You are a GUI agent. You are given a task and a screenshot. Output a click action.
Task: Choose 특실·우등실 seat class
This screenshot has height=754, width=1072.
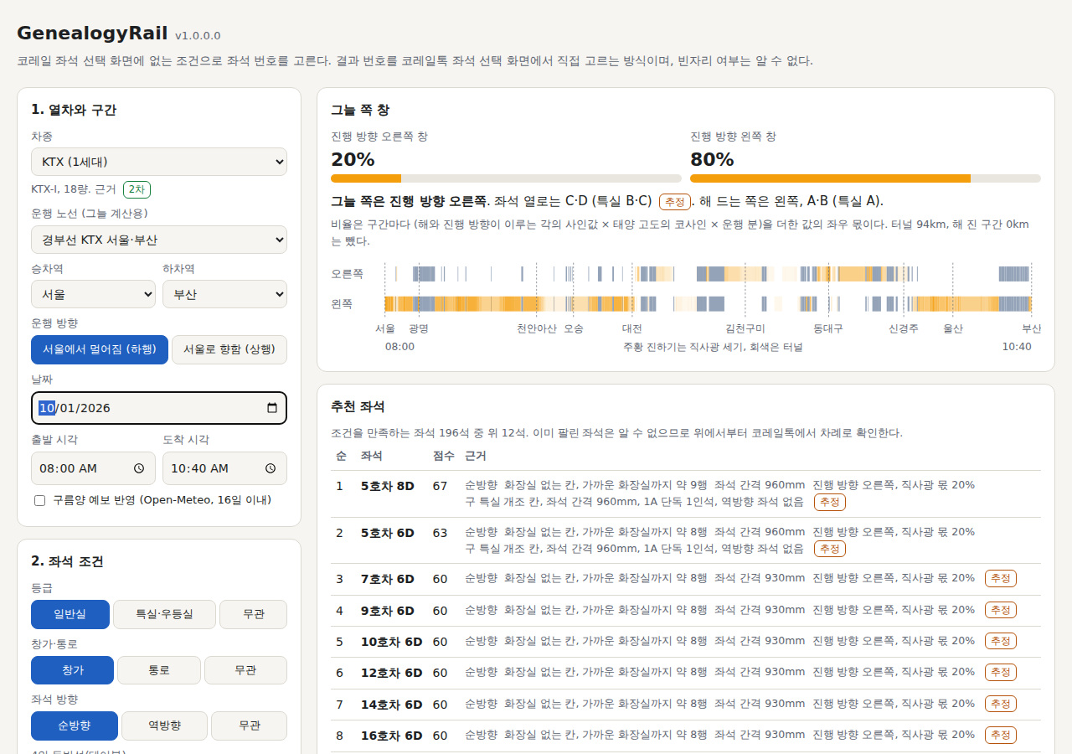coord(164,614)
